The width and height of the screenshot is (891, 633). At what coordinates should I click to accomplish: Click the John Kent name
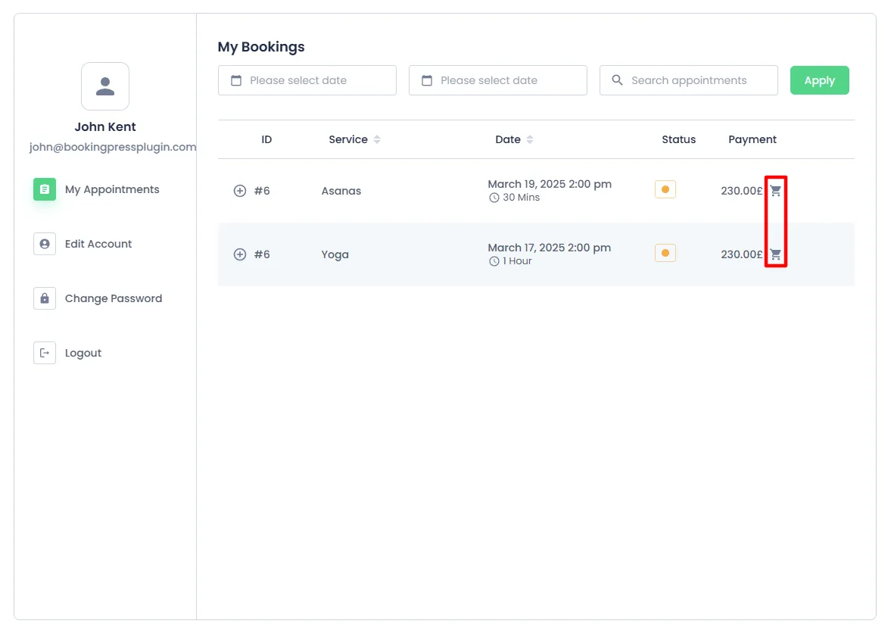(x=105, y=126)
